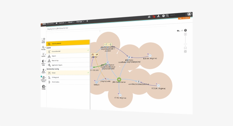Screen dimensions: 233x126
Task: Zoom in with the plus button
Action: [x=185, y=34]
